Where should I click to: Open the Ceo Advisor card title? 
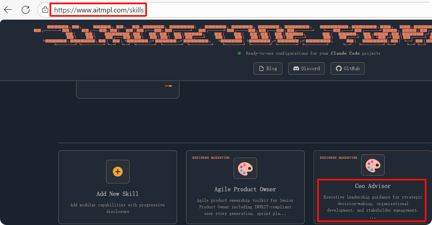click(373, 186)
